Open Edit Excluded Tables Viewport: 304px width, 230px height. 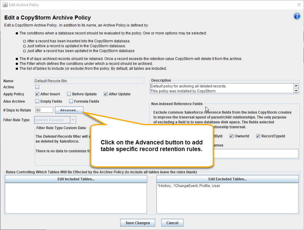[x=227, y=179]
